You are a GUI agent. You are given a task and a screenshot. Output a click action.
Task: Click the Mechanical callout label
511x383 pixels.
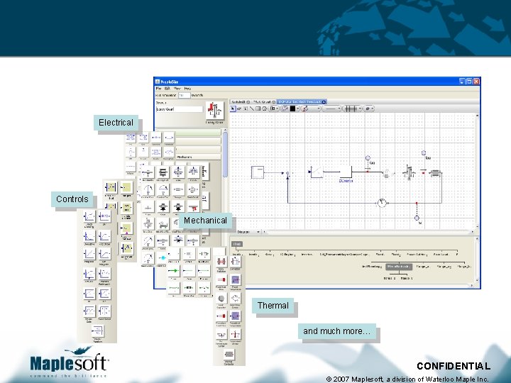tap(205, 221)
